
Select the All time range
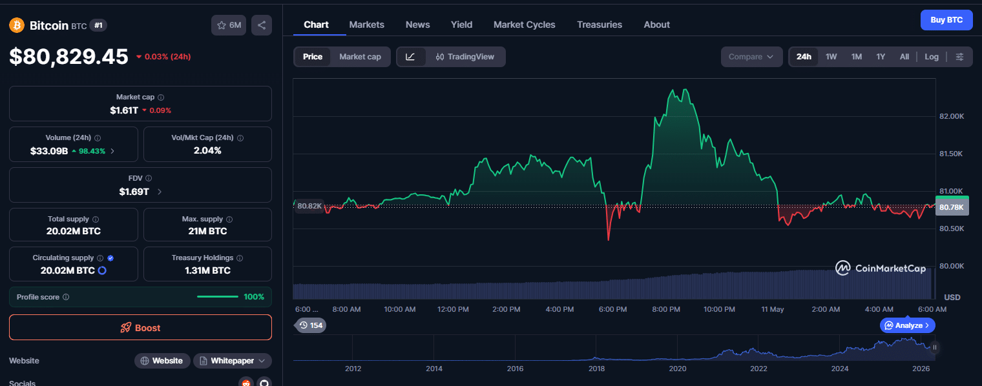tap(904, 57)
